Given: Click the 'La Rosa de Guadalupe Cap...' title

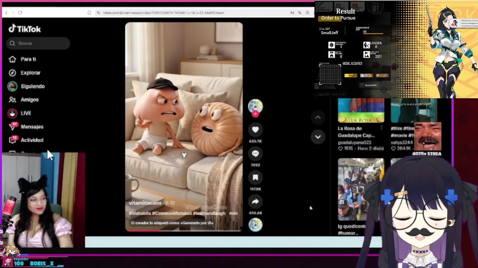Looking at the screenshot, I should coord(356,132).
